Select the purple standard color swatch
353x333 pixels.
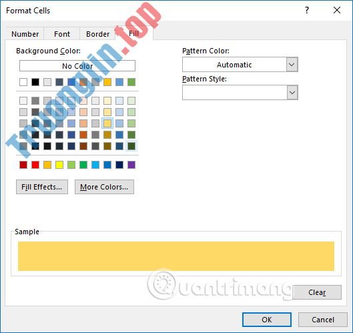[x=131, y=165]
